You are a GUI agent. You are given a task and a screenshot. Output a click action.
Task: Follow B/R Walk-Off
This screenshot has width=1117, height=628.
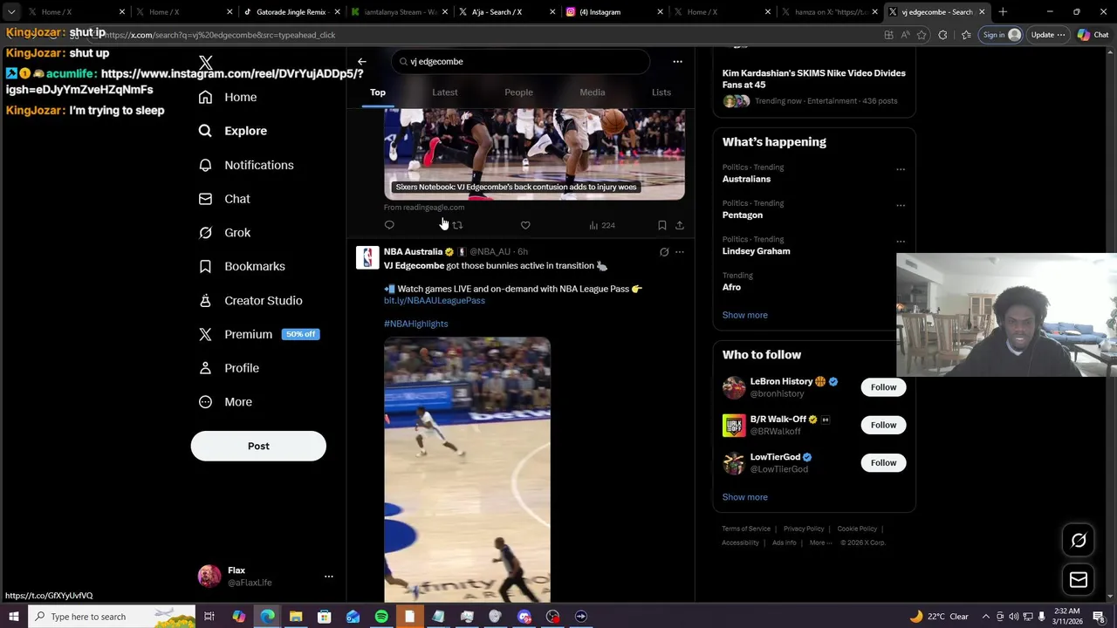[x=883, y=425]
